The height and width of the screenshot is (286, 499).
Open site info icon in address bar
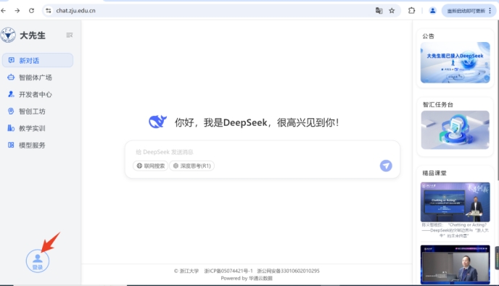pyautogui.click(x=48, y=10)
